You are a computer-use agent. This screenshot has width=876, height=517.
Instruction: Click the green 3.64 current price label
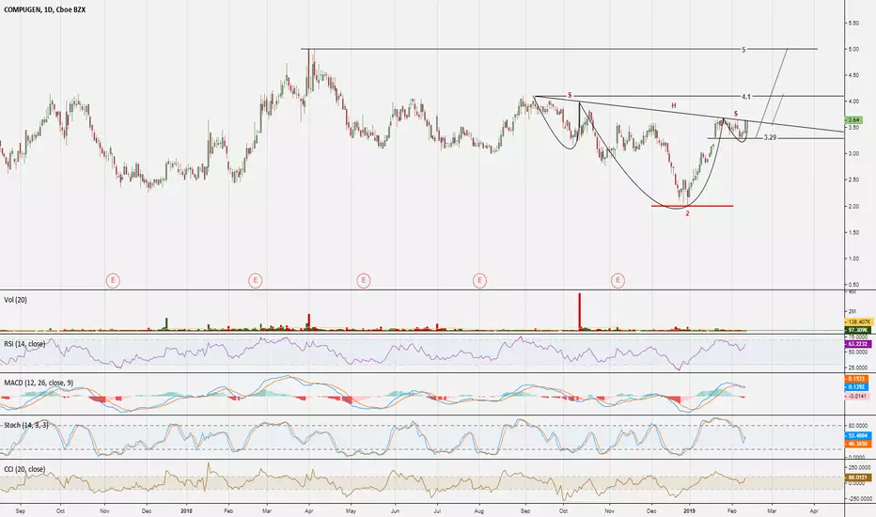point(854,119)
